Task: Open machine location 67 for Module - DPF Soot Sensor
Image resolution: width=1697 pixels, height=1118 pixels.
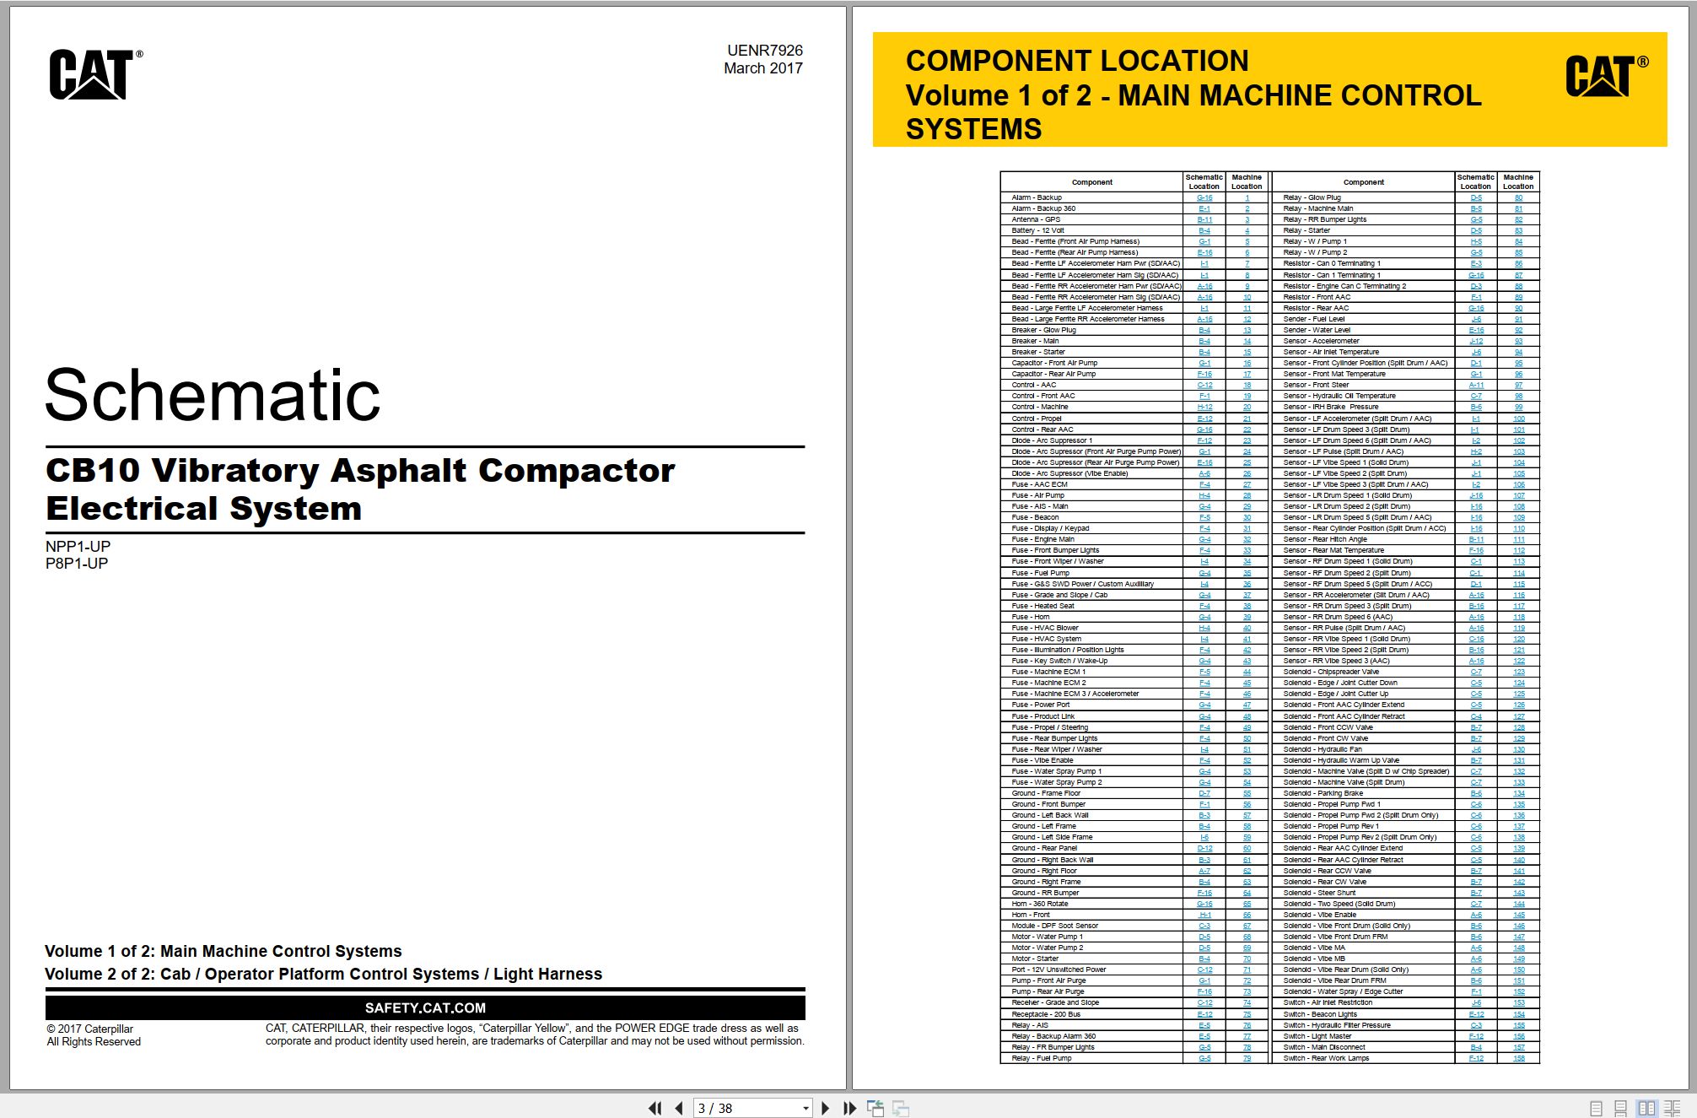Action: [x=1247, y=926]
